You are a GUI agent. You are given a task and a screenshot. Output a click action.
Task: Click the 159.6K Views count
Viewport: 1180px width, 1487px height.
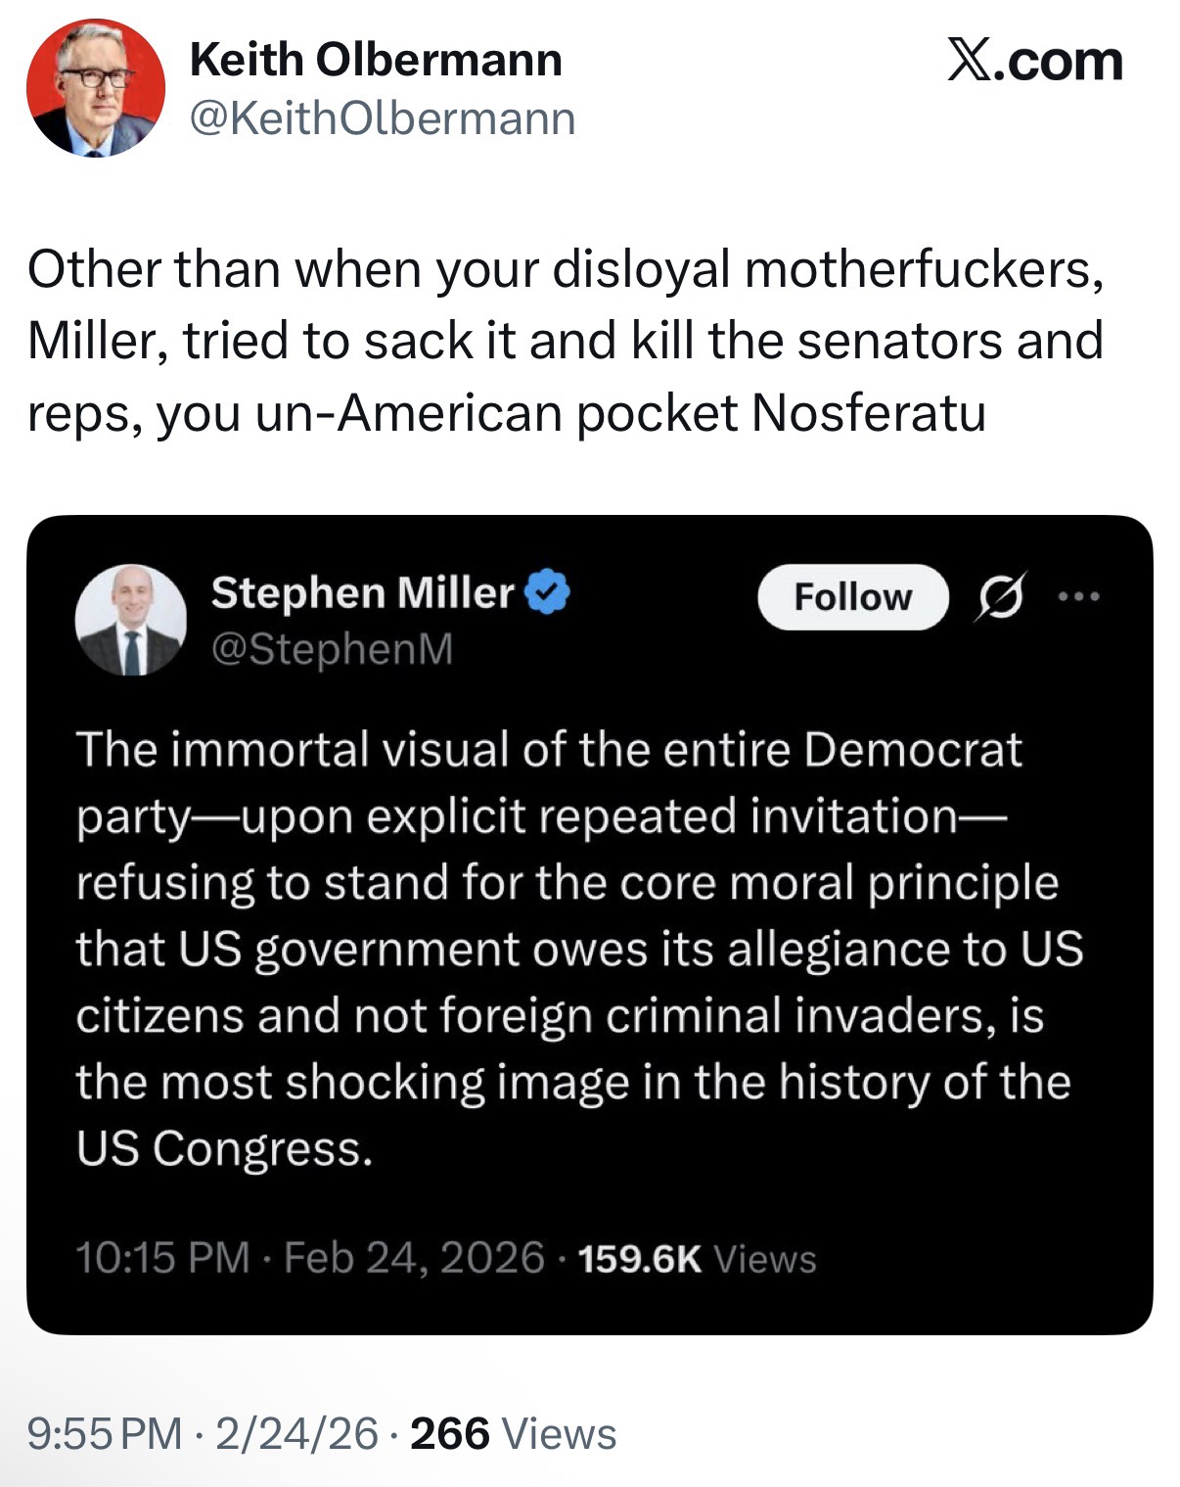(698, 1259)
